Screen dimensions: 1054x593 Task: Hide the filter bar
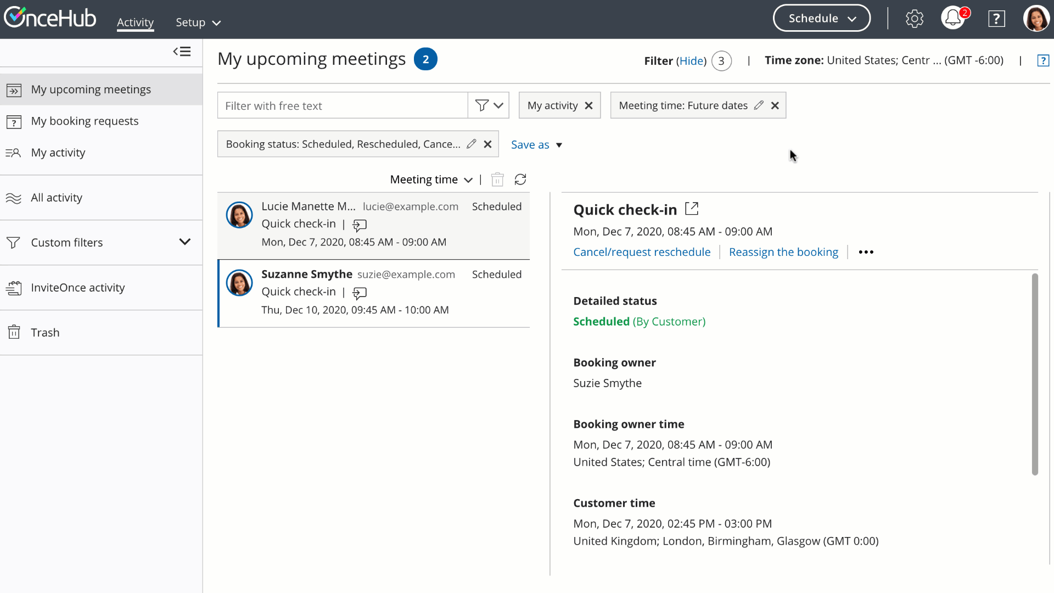[x=691, y=61]
